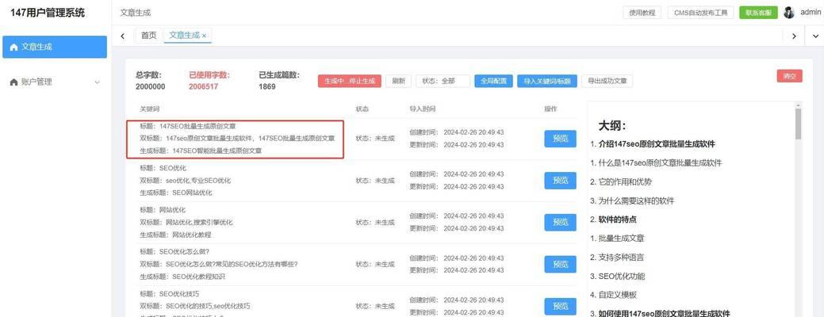Click 双标题: SEO优化的技巧,seo优化技巧 text
The image size is (824, 317).
coord(194,307)
